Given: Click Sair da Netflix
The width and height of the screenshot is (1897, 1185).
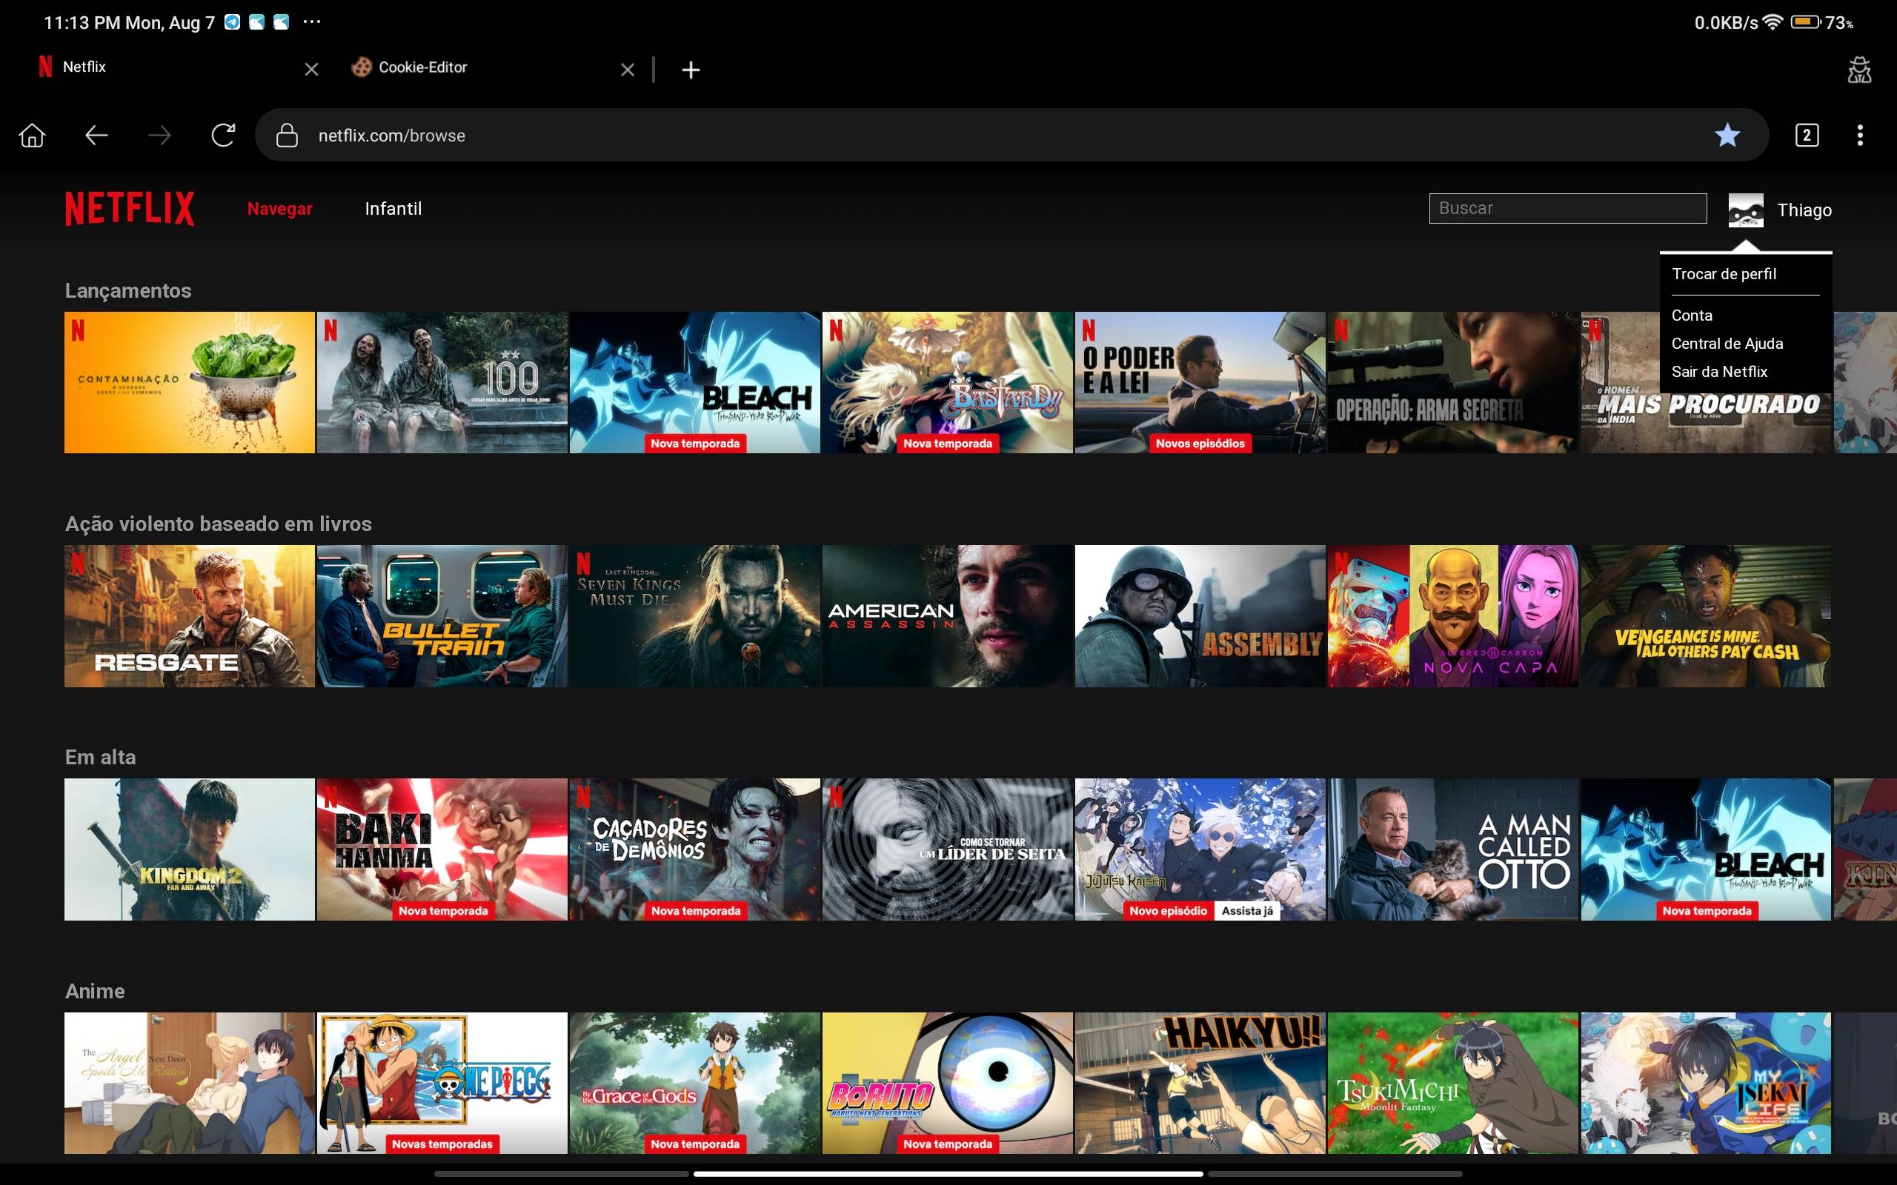Looking at the screenshot, I should click(x=1718, y=372).
